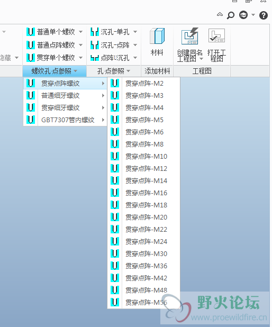This screenshot has width=272, height=327.
Task: Open the command search magnifier
Action: pyautogui.click(x=231, y=15)
